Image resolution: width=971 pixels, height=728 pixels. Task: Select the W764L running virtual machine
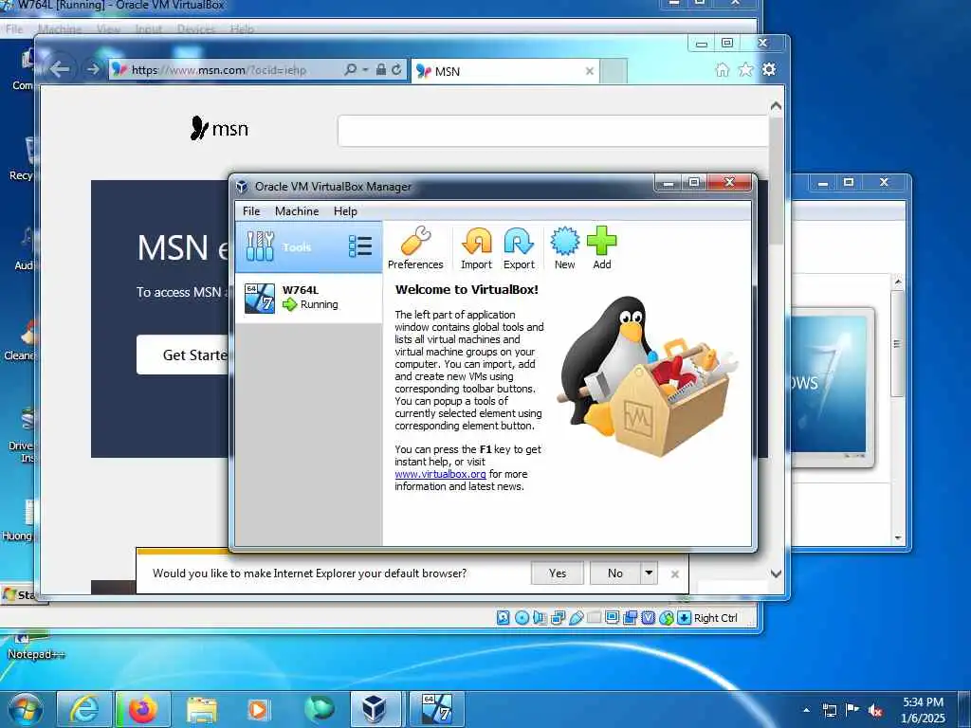point(309,298)
